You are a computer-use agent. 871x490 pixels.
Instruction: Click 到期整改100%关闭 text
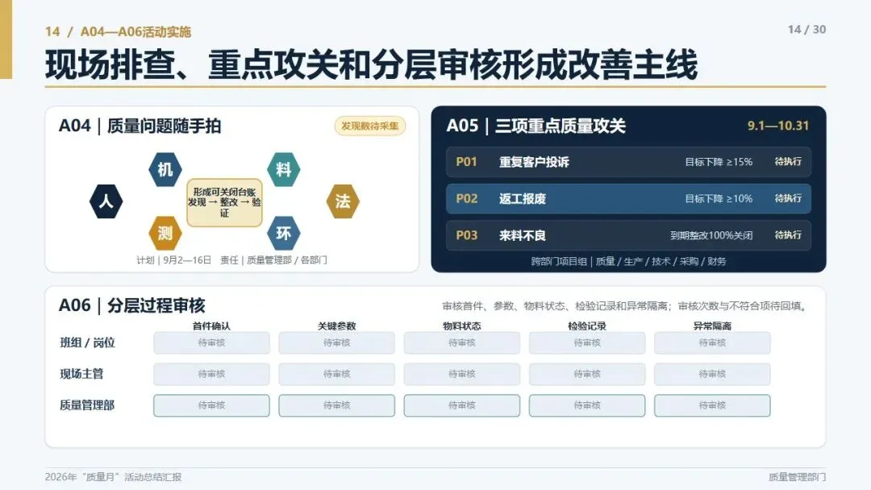(711, 235)
